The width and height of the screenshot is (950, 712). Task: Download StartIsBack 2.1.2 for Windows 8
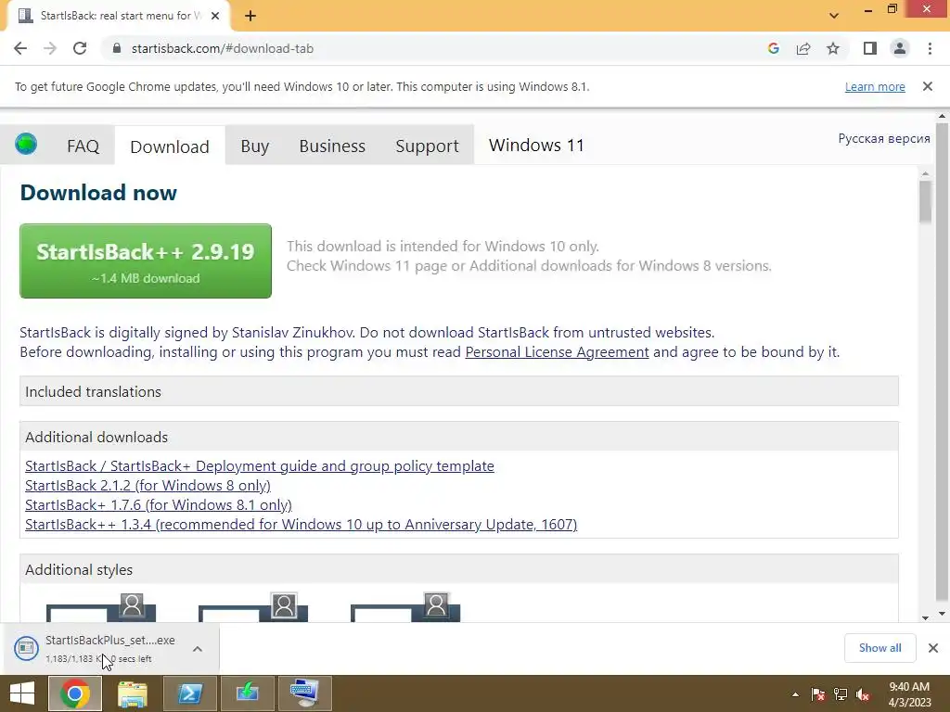tap(148, 486)
